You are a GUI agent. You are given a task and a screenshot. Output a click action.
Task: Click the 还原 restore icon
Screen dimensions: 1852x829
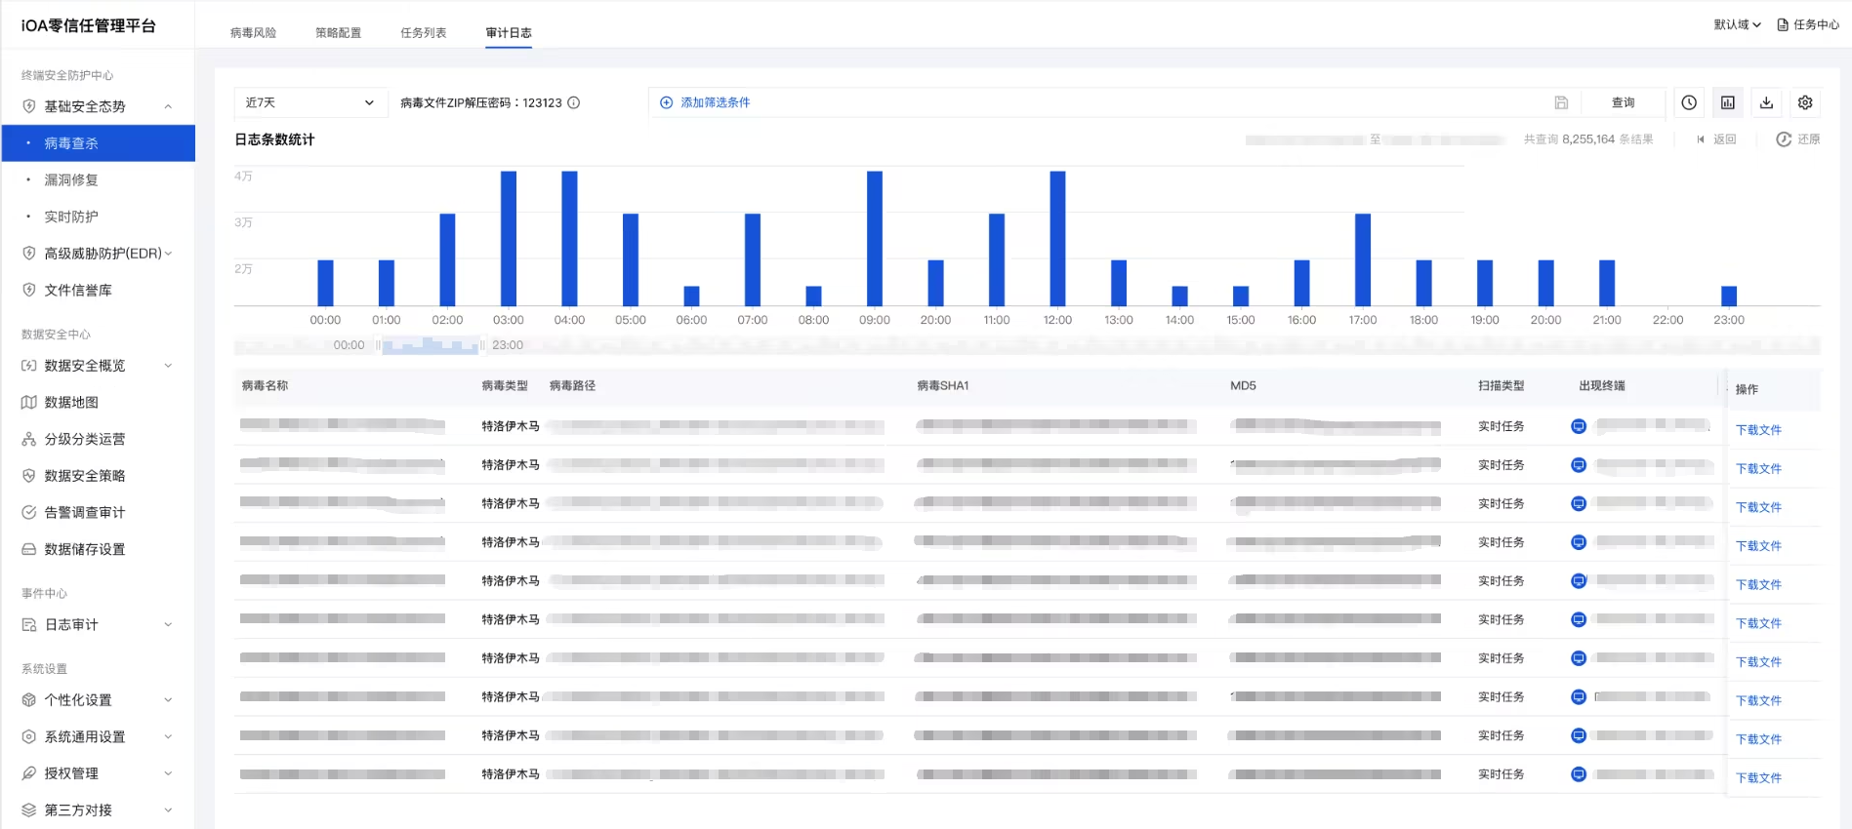click(1784, 139)
